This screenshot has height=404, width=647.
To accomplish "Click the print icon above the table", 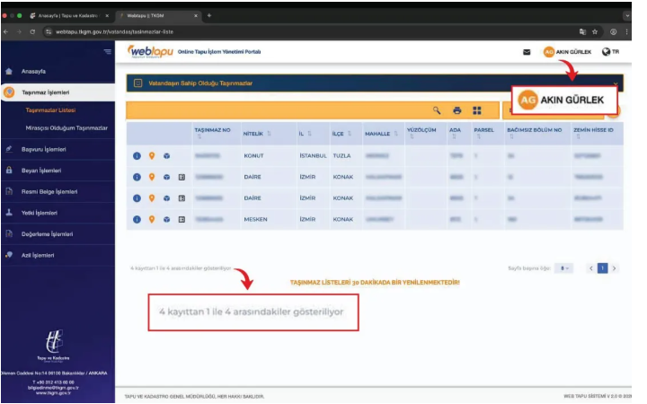I will pyautogui.click(x=457, y=110).
